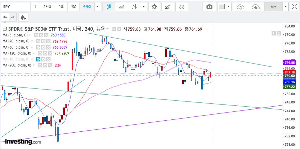
Task: Open settings gear for MA 120 indicator
Action: [x=45, y=54]
